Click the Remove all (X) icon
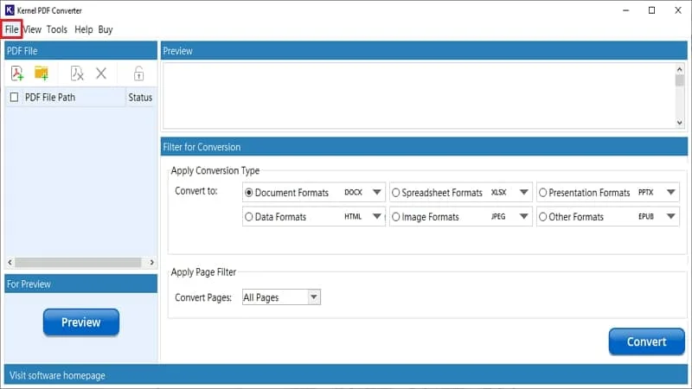 click(x=101, y=73)
